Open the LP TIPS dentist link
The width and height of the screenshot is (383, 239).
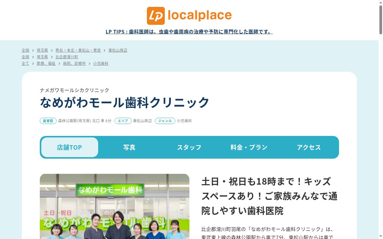tap(189, 32)
